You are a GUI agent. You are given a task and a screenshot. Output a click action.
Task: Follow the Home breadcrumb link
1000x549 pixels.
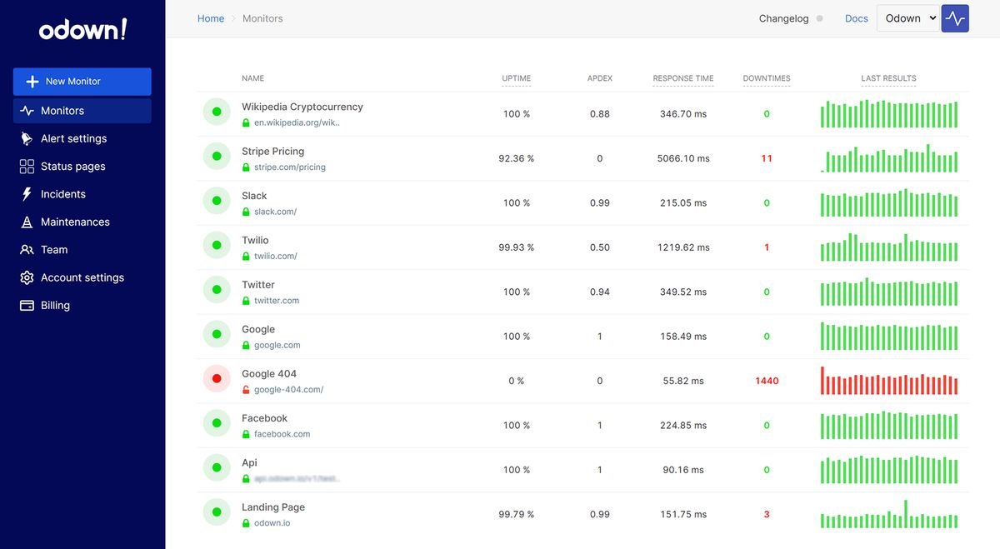[x=211, y=18]
